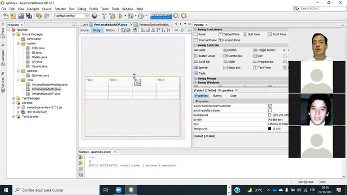Choose the Tabbed Pane palette item
This screenshot has height=195, width=347.
[229, 34]
